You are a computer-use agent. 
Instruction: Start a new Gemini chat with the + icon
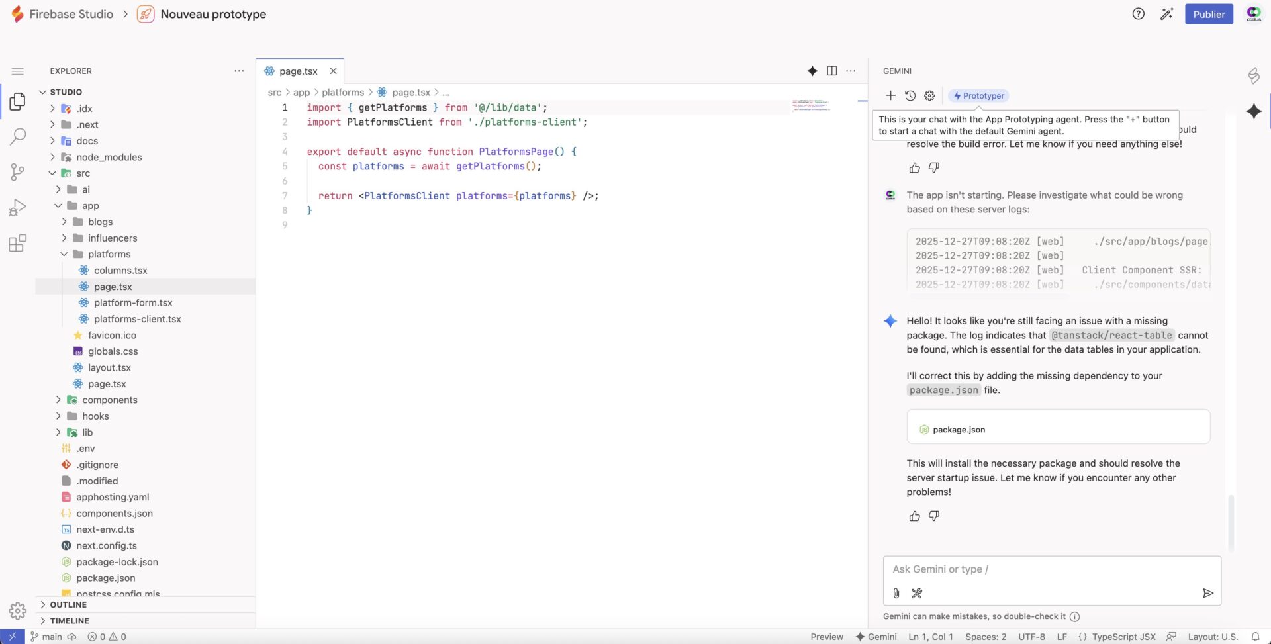[890, 95]
